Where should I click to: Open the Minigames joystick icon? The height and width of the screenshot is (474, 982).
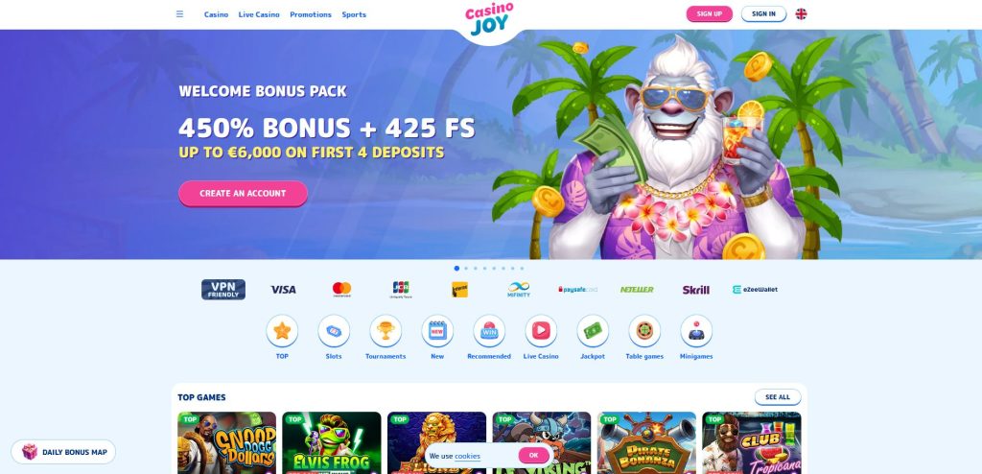click(696, 330)
